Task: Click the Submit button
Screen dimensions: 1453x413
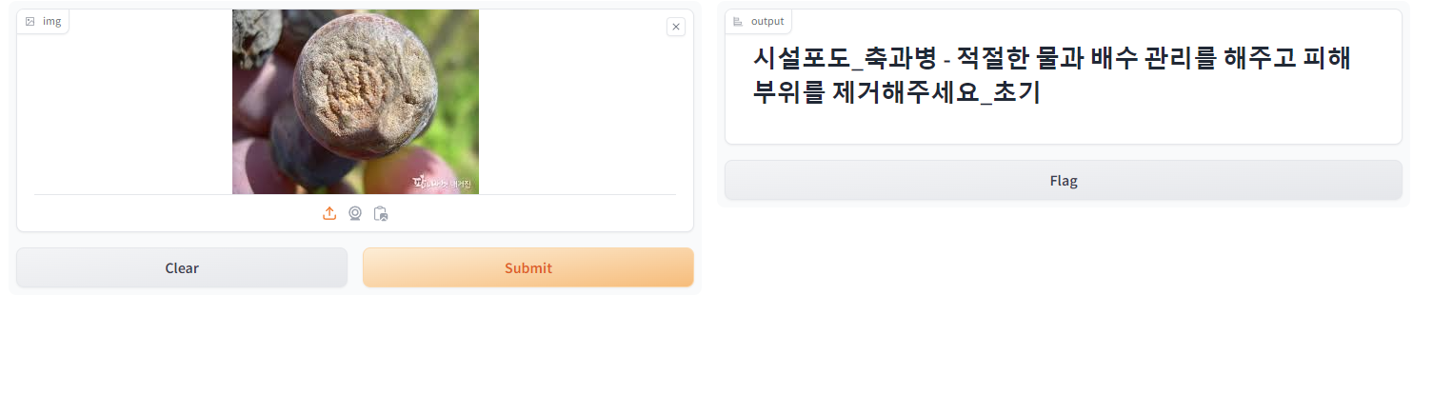Action: tap(528, 267)
